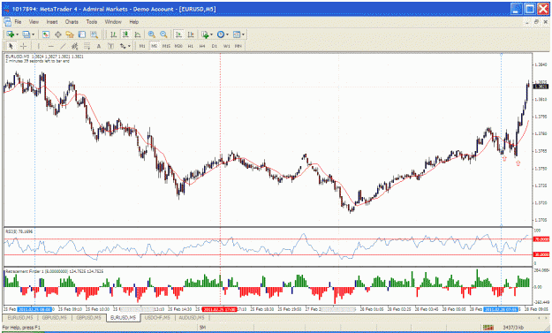
Task: Select the Horizontal Line tool
Action: click(50, 46)
